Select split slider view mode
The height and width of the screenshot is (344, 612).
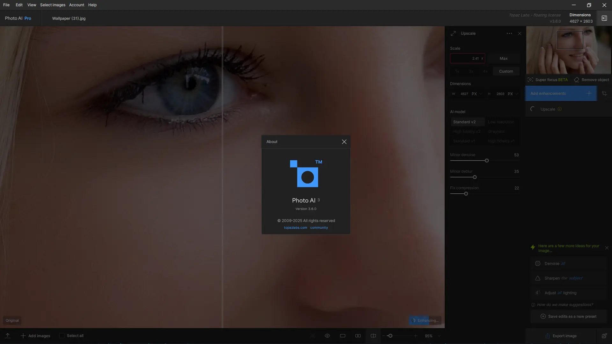[373, 336]
